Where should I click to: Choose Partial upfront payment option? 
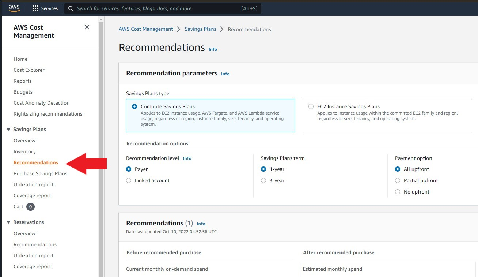pyautogui.click(x=398, y=180)
